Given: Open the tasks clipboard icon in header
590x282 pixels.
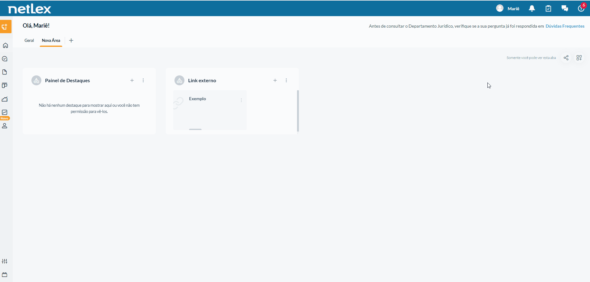Looking at the screenshot, I should [x=548, y=9].
